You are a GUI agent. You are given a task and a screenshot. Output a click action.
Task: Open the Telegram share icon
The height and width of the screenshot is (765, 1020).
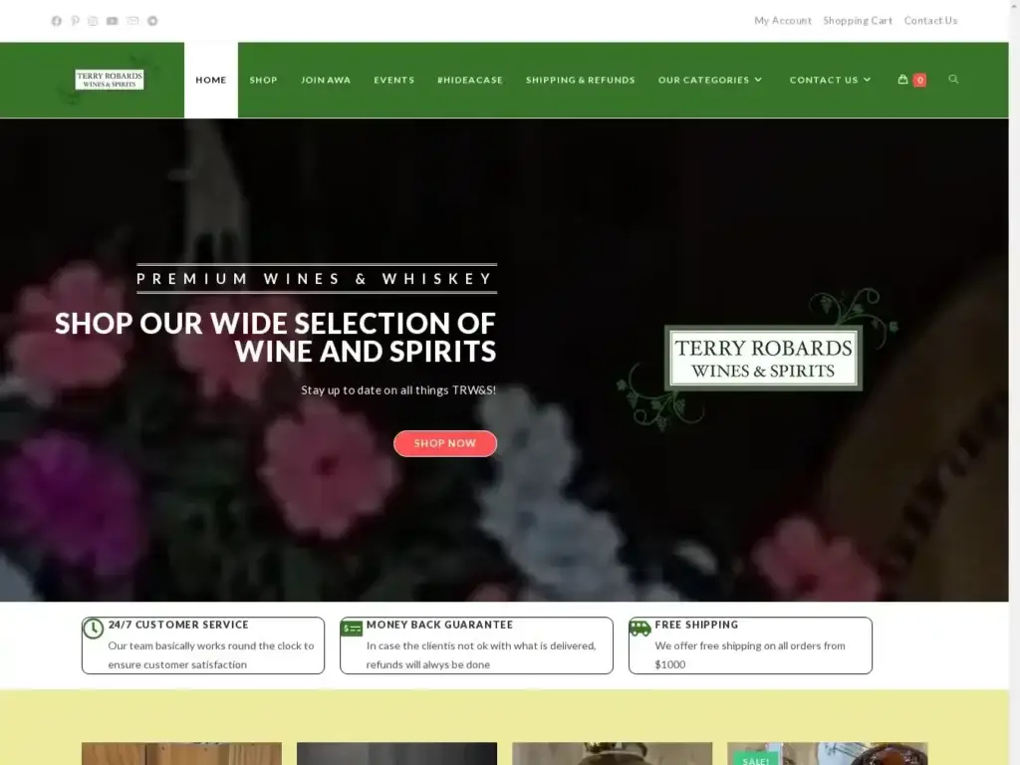[x=151, y=20]
